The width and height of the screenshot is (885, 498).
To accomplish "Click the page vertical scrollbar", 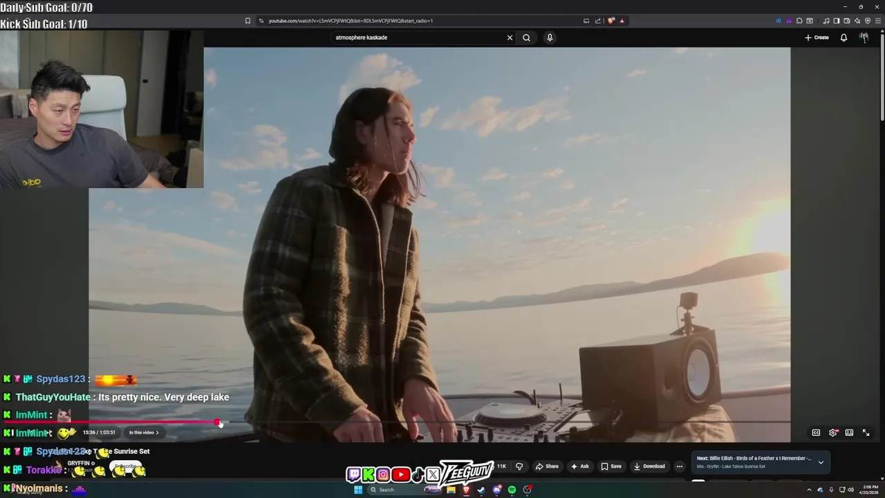I will click(882, 76).
